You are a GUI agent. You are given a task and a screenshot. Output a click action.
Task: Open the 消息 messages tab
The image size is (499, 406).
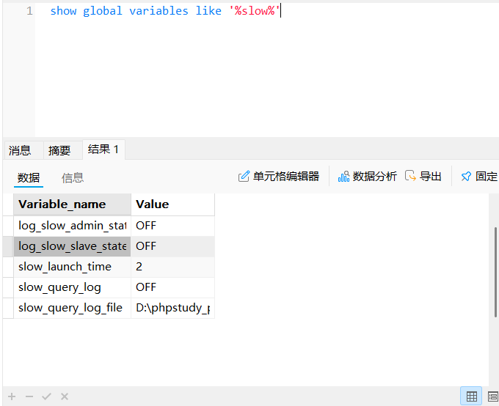tap(20, 150)
